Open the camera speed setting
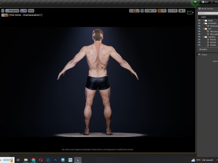The height and width of the screenshot is (163, 218). tap(182, 11)
